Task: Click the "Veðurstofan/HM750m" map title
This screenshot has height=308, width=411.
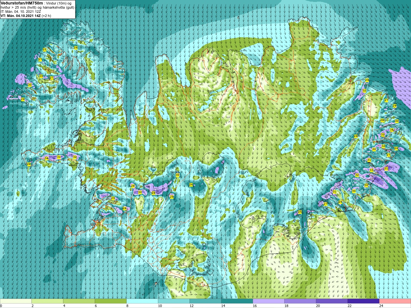Action: coord(22,3)
